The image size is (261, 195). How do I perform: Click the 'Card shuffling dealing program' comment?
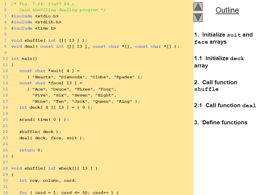pos(62,10)
